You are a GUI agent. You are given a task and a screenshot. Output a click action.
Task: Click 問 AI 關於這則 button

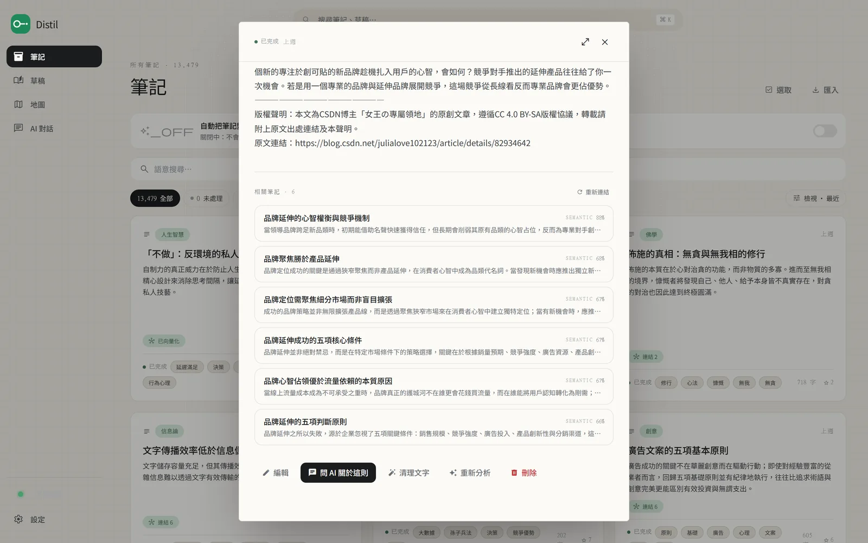338,472
